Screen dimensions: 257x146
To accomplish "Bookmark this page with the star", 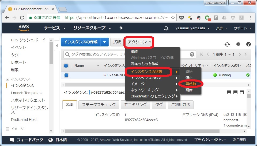I will [173, 18].
